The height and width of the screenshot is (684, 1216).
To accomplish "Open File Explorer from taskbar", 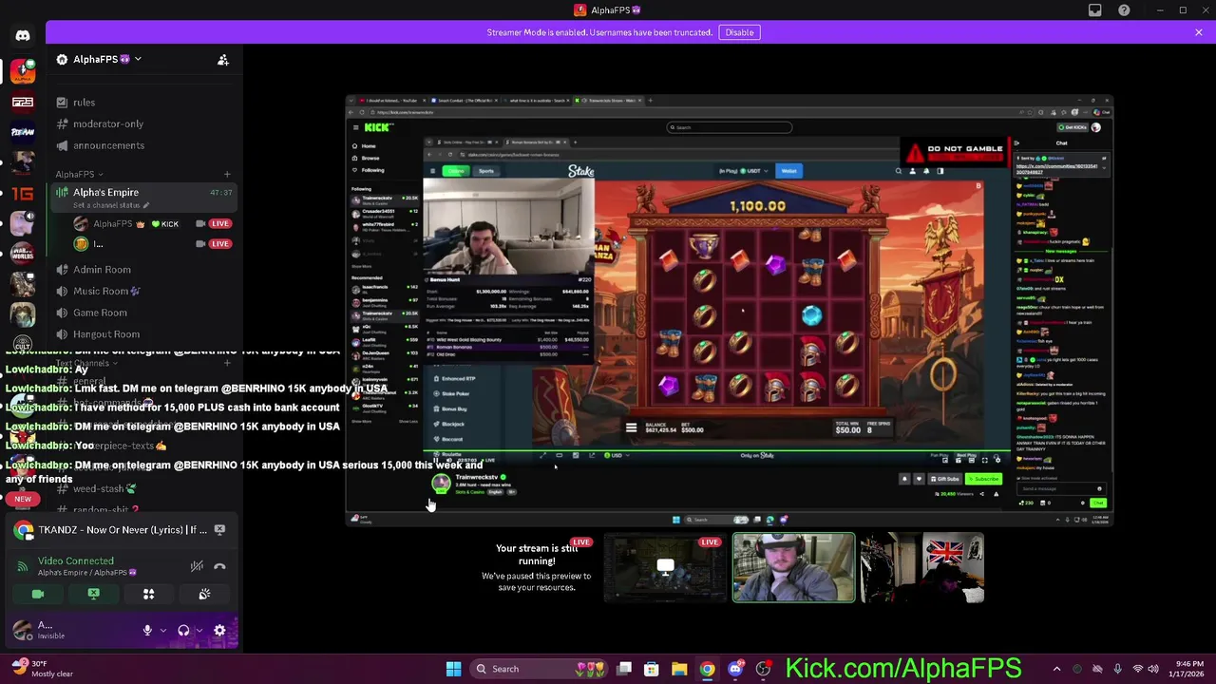I will (679, 669).
